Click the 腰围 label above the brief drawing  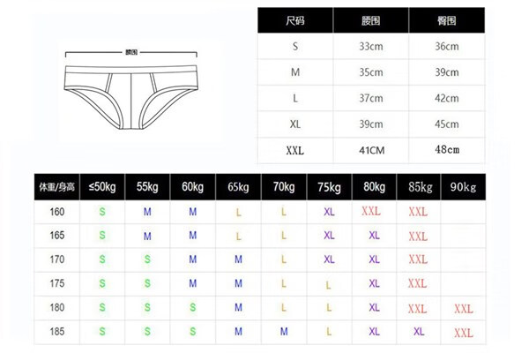pyautogui.click(x=132, y=52)
